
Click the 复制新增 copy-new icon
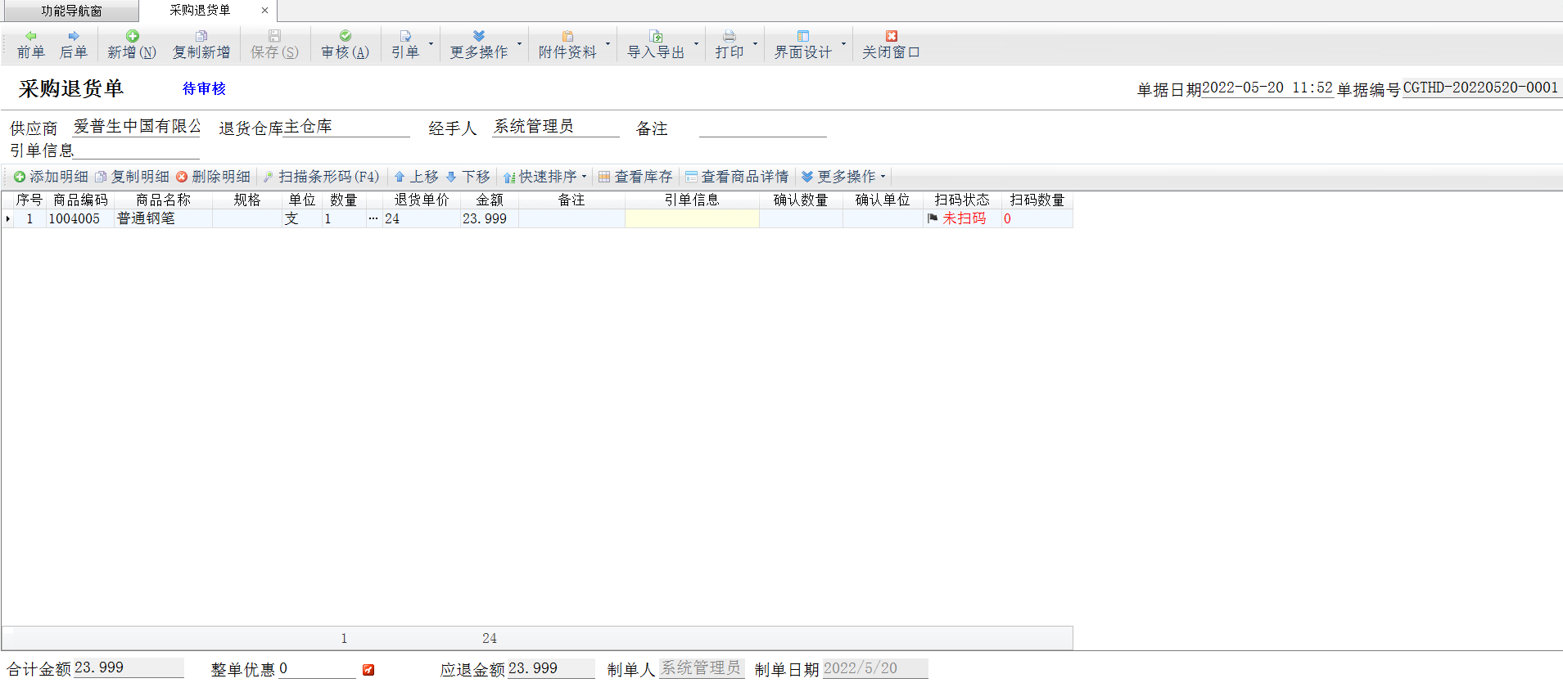tap(201, 36)
